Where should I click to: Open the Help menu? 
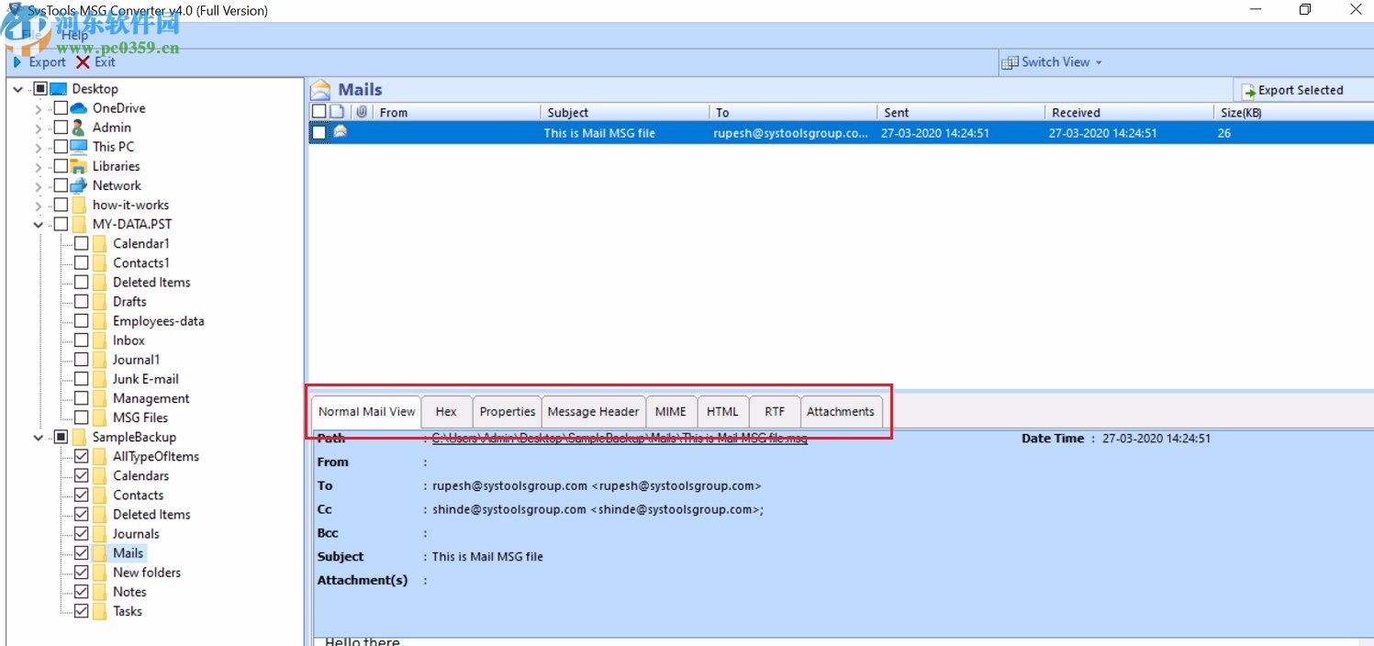point(75,34)
